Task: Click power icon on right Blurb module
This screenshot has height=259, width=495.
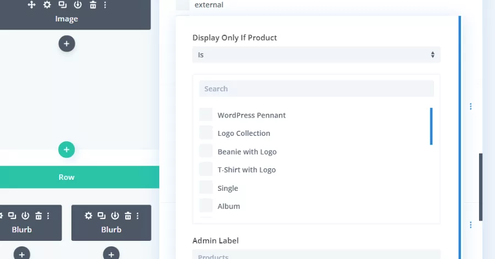Action: 115,216
